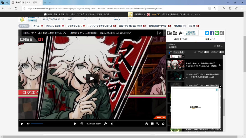This screenshot has height=138, width=246.
Task: Open new browser tab plus button
Action: (45, 3)
